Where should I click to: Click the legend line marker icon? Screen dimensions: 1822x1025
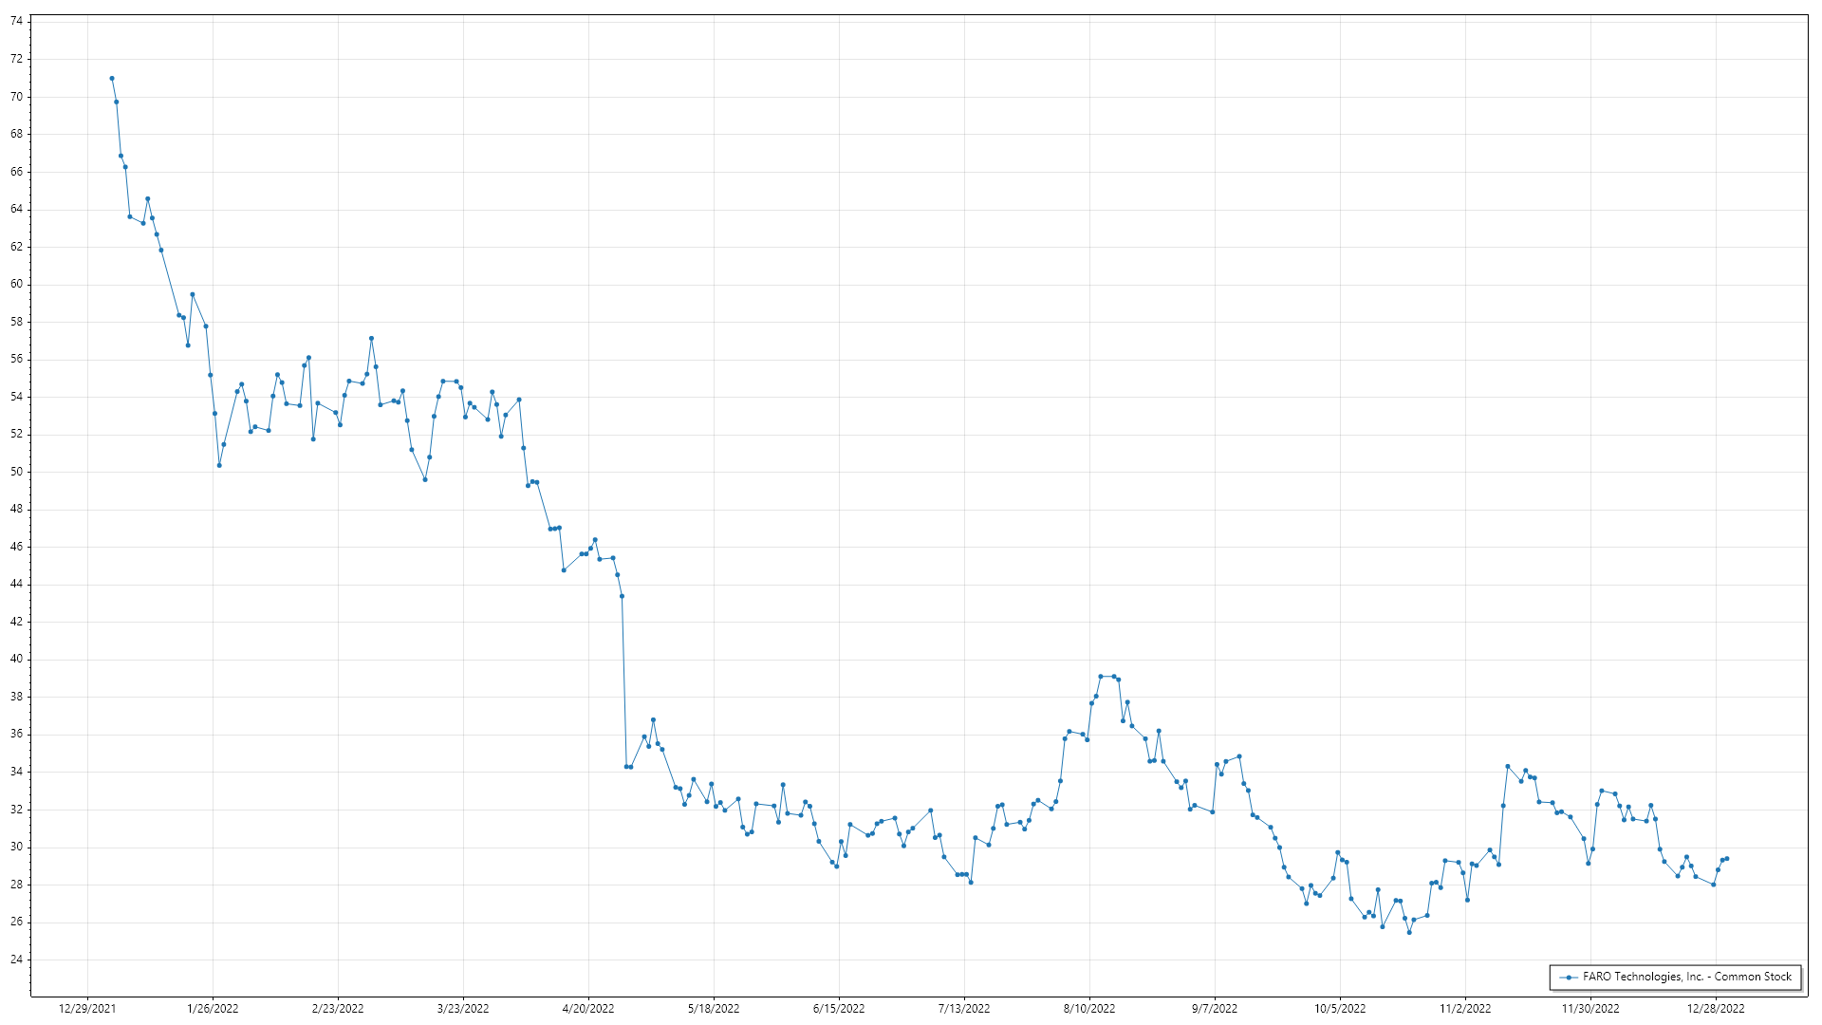pos(1569,977)
